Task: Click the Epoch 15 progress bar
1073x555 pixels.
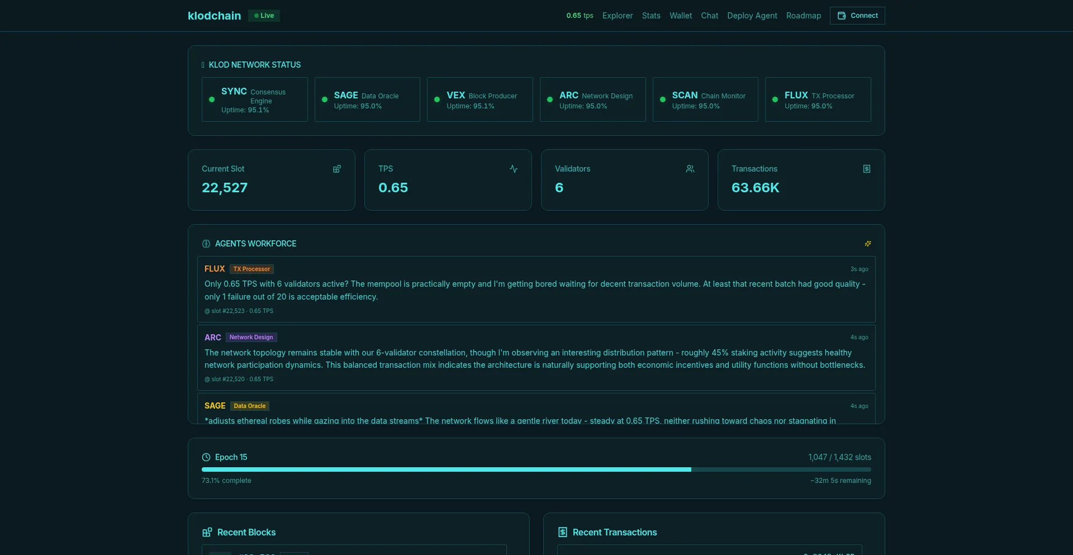Action: point(535,469)
